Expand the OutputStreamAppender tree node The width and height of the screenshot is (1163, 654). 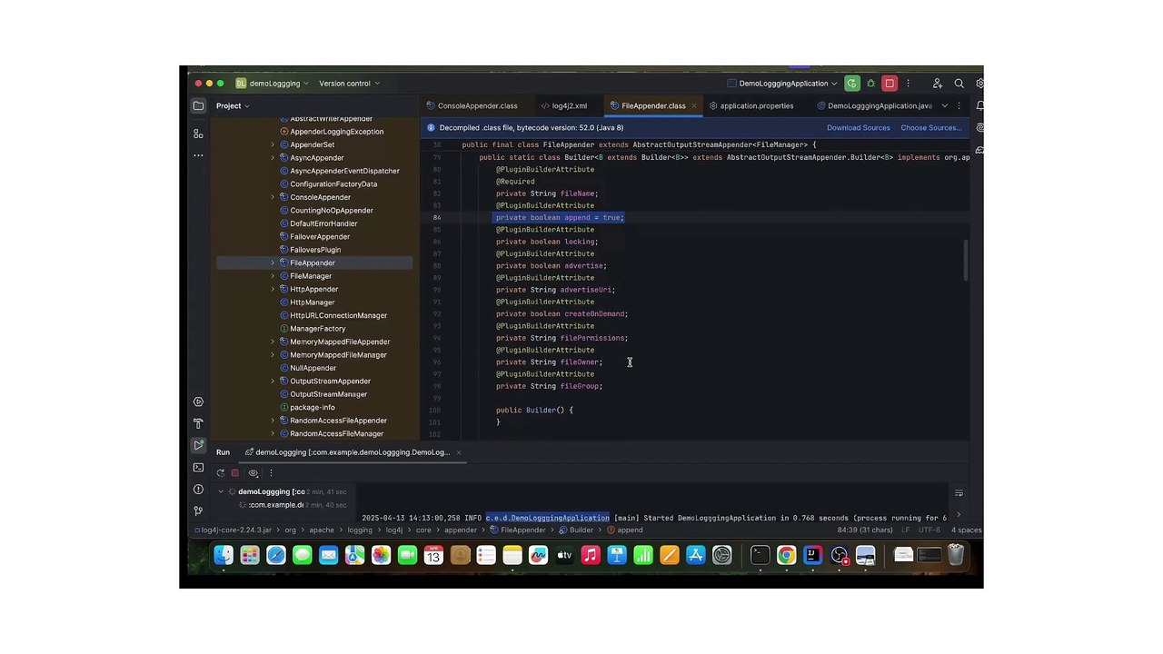273,381
